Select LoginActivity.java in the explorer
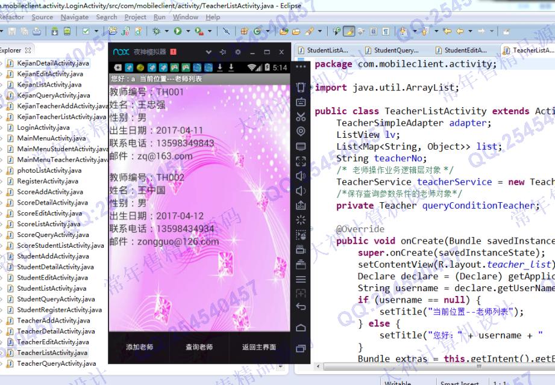Image resolution: width=555 pixels, height=385 pixels. click(43, 128)
